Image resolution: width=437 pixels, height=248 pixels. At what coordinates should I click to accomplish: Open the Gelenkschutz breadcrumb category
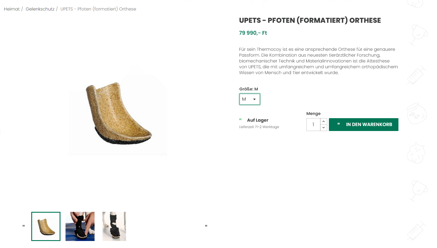click(40, 9)
